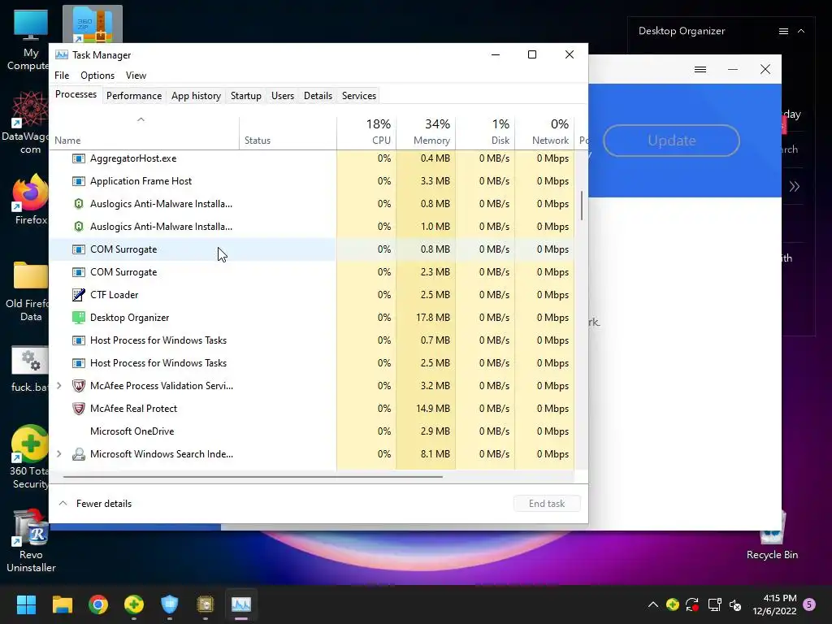
Task: Expand the McAfee Process Validation Service group
Action: click(x=58, y=386)
